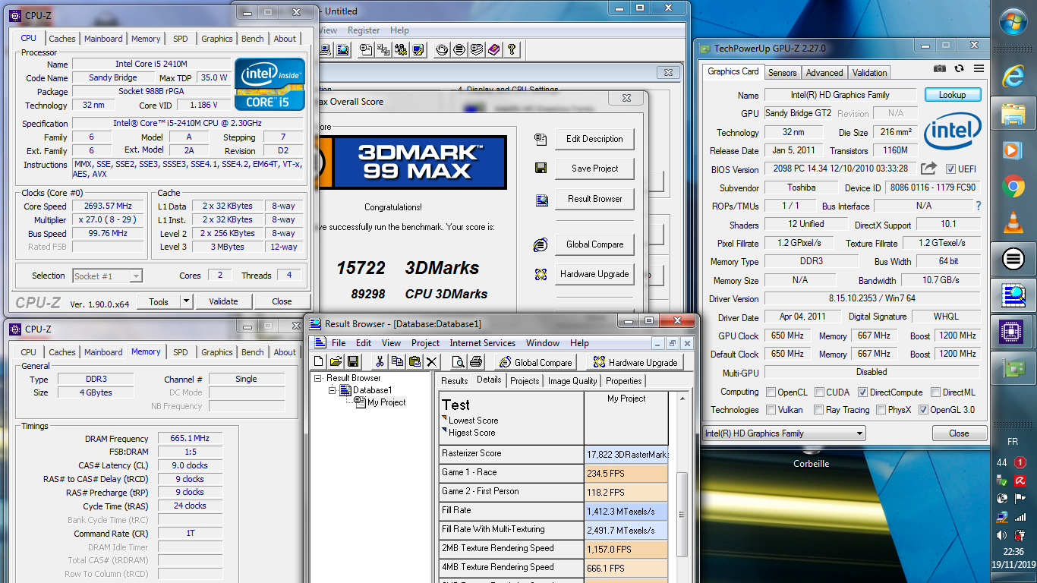The height and width of the screenshot is (583, 1037).
Task: Open the Internet Services menu
Action: [483, 343]
